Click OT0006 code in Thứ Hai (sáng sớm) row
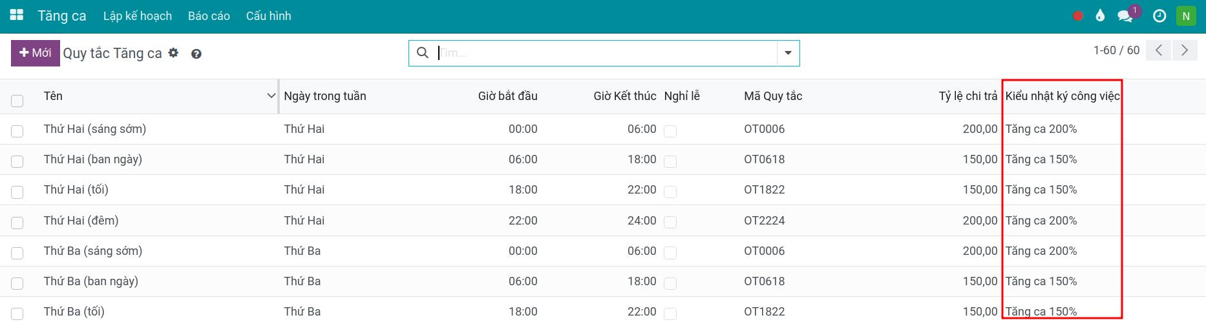 click(765, 129)
